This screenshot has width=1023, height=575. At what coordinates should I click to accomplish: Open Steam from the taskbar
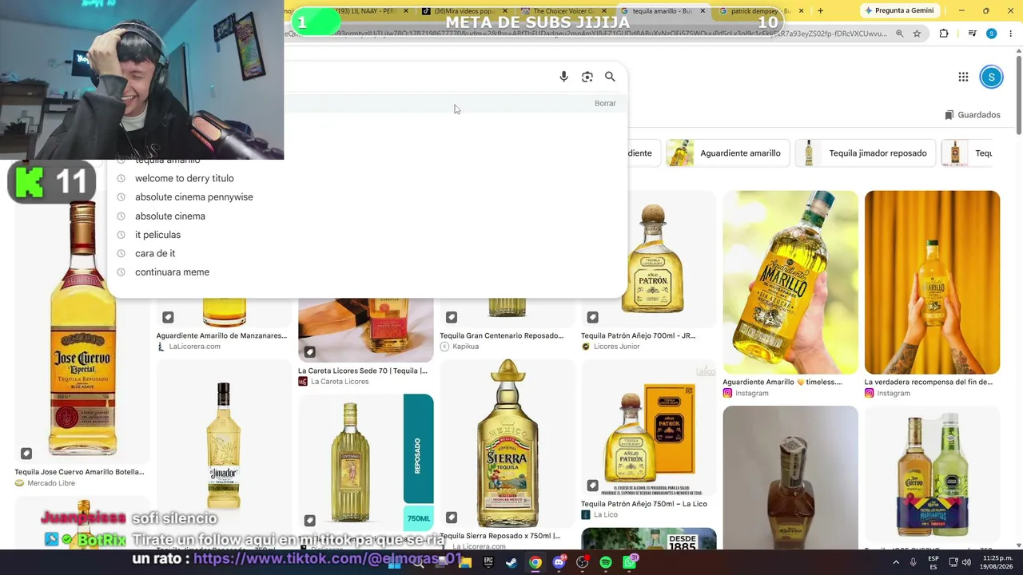[x=511, y=563]
